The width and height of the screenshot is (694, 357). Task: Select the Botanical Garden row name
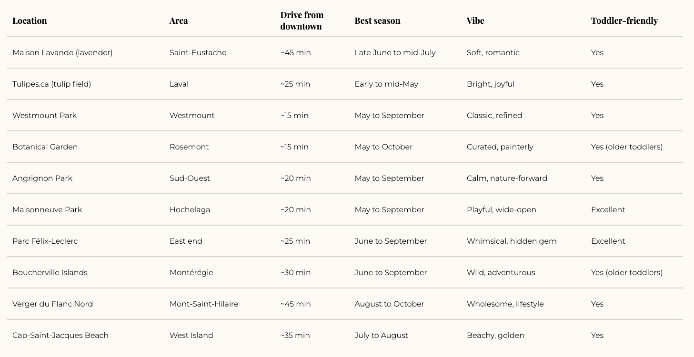(x=45, y=147)
